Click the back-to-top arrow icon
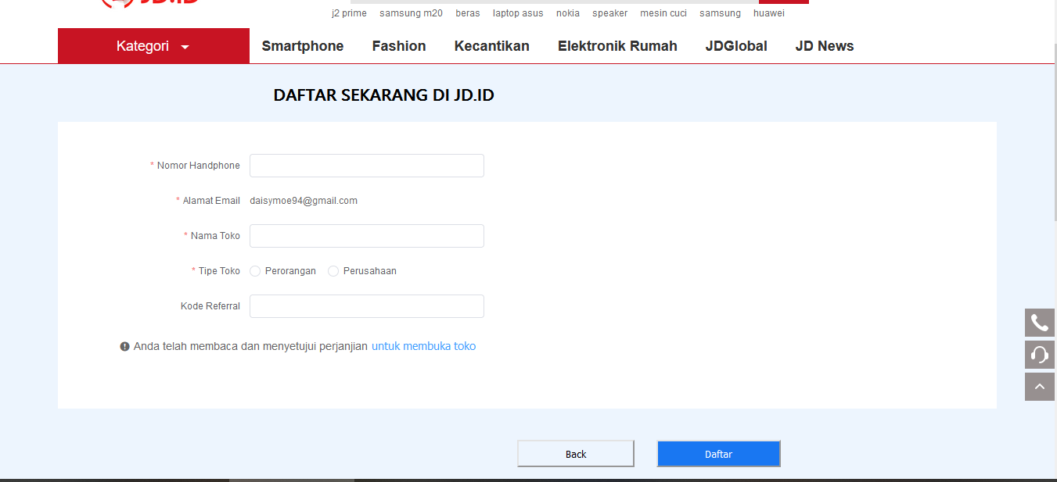This screenshot has height=482, width=1057. point(1040,387)
